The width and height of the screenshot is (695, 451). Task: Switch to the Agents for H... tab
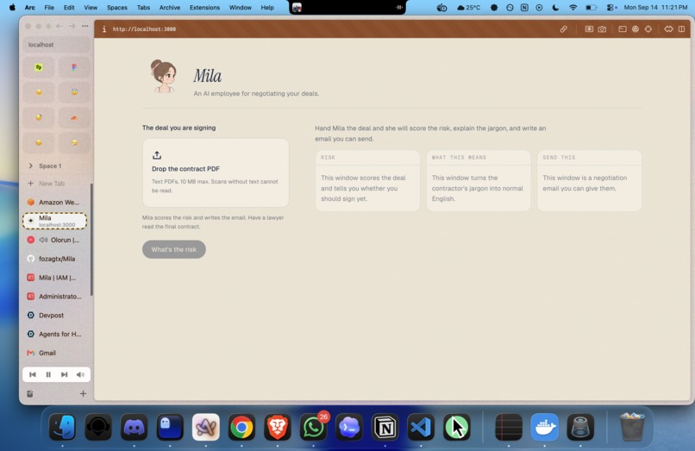55,335
